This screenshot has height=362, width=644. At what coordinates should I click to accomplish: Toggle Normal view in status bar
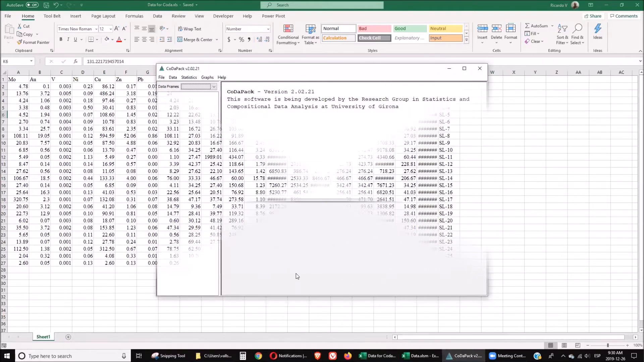tap(551, 345)
